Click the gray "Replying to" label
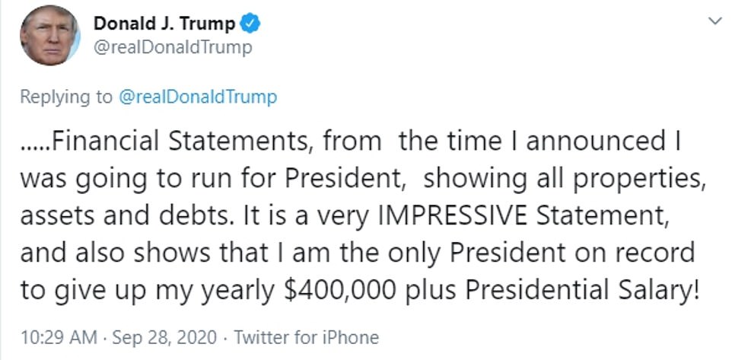The height and width of the screenshot is (360, 732). [66, 97]
